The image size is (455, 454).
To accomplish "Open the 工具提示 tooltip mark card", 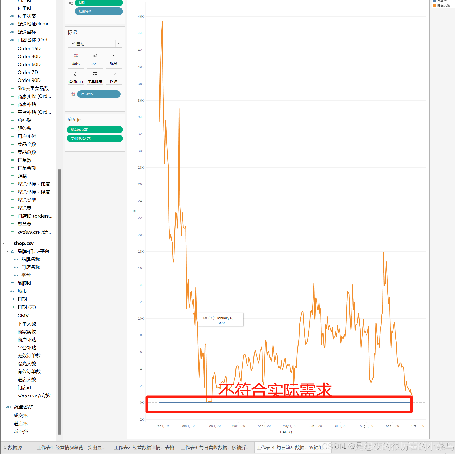I will [95, 77].
